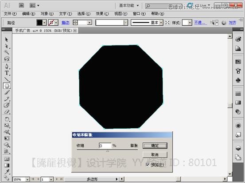Open the Artboards panel icon
The width and height of the screenshot is (245, 183).
tap(238, 157)
